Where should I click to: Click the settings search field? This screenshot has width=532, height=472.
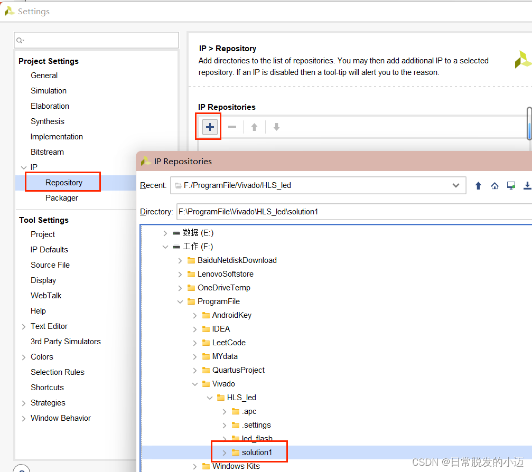[x=96, y=40]
